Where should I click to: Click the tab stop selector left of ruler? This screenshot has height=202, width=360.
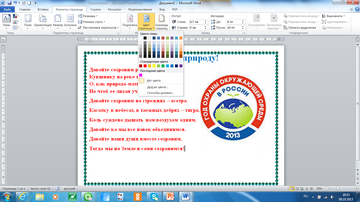coord(3,39)
